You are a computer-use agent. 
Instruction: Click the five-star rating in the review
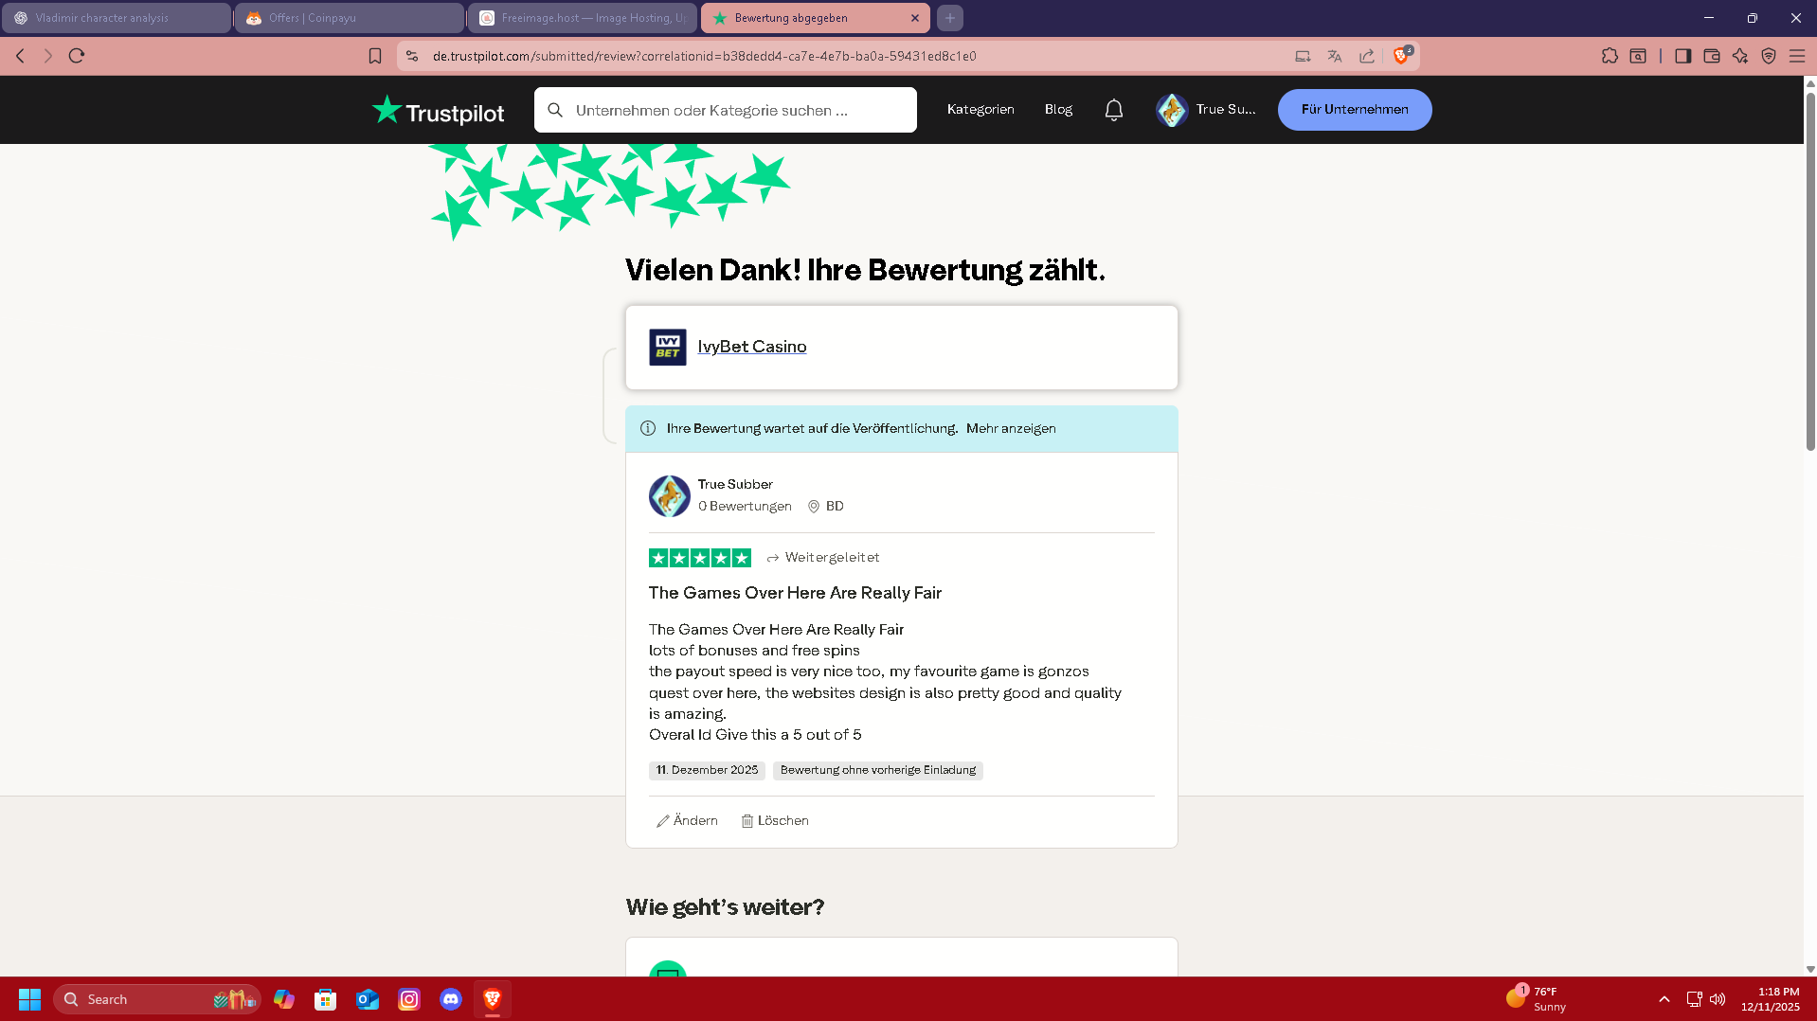point(700,558)
